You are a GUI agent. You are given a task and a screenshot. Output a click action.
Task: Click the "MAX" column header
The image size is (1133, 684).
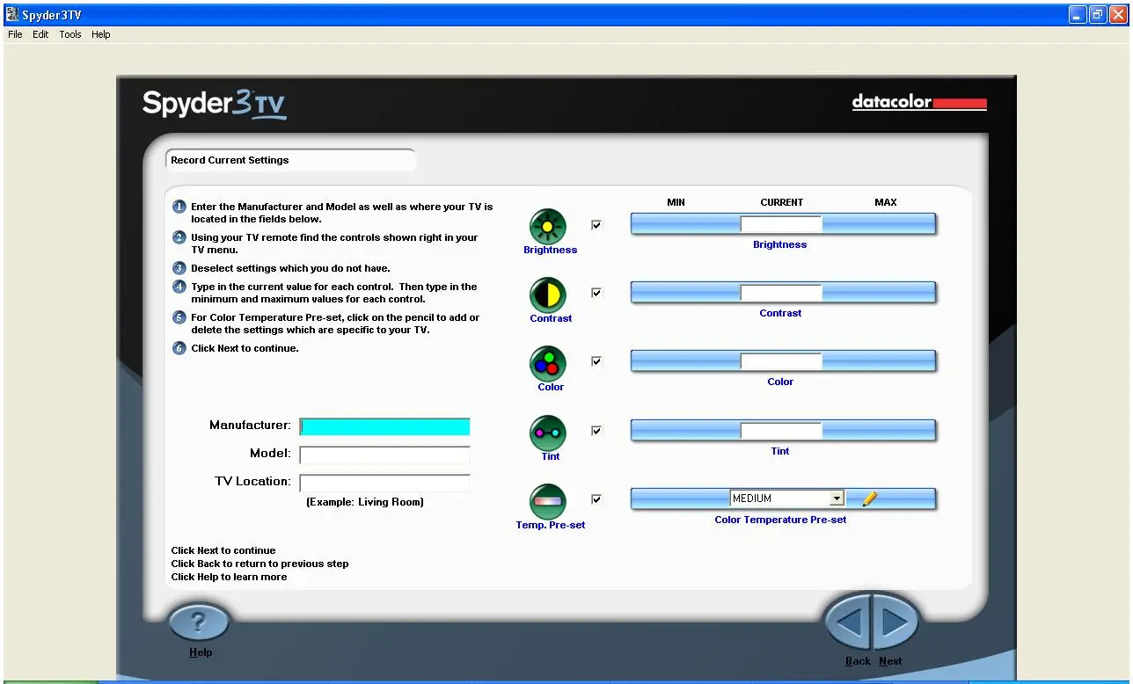(x=886, y=202)
